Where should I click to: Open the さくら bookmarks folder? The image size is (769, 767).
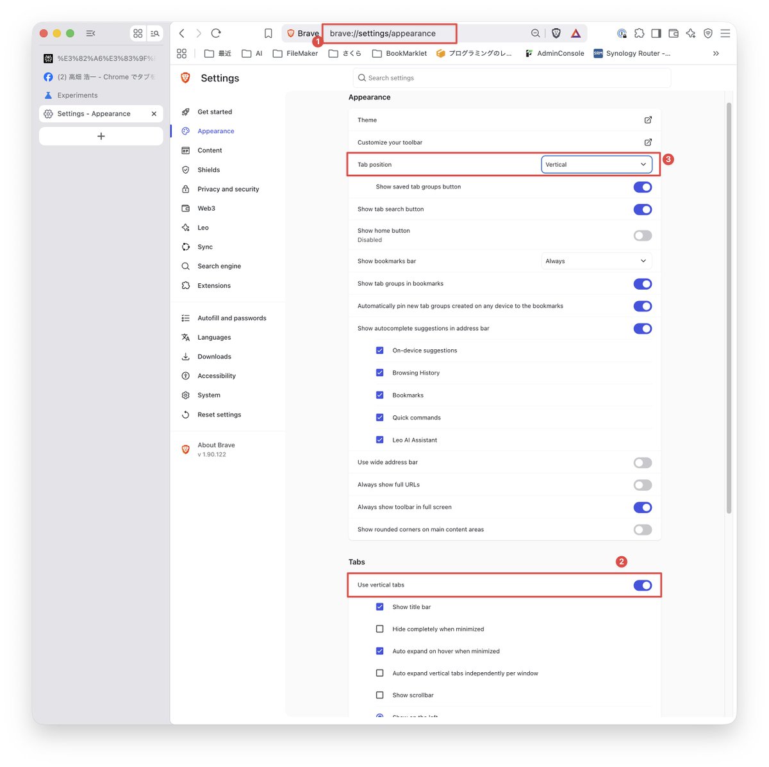(x=345, y=54)
